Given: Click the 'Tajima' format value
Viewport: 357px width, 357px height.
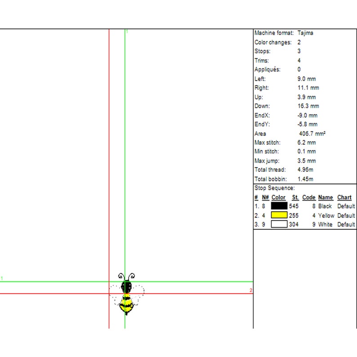Looking at the screenshot, I should (x=305, y=33).
